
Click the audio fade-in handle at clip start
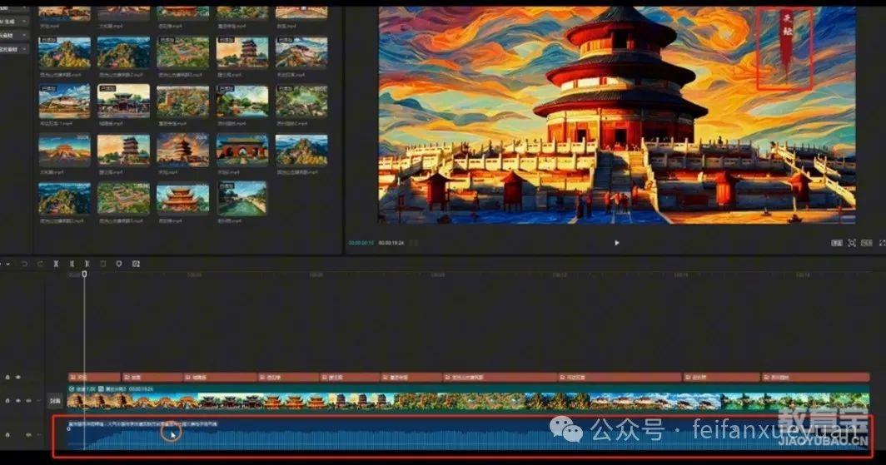point(69,429)
